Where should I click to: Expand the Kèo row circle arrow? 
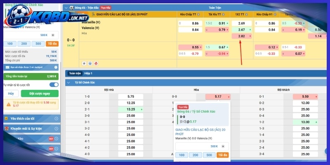click(56, 139)
